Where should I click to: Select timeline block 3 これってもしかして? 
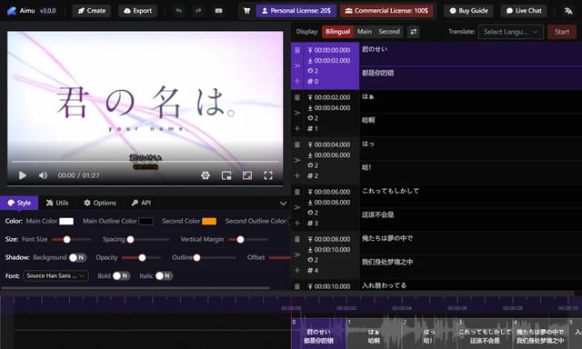pyautogui.click(x=485, y=333)
